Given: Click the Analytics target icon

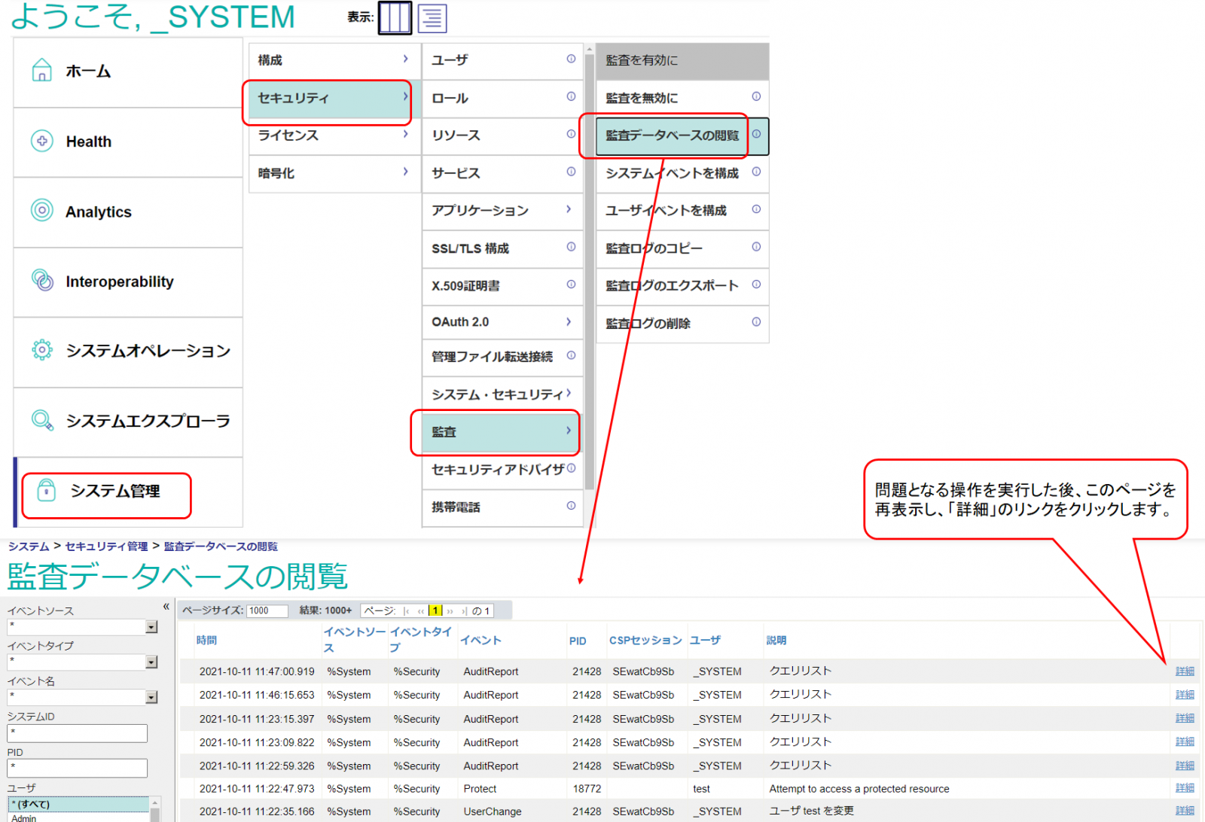Looking at the screenshot, I should [42, 211].
